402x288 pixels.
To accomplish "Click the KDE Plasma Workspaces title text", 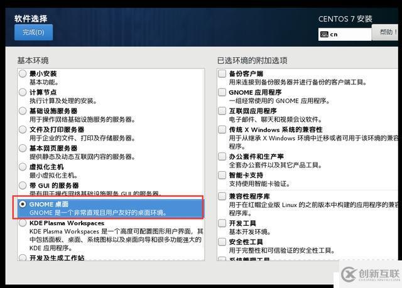I will coord(67,223).
